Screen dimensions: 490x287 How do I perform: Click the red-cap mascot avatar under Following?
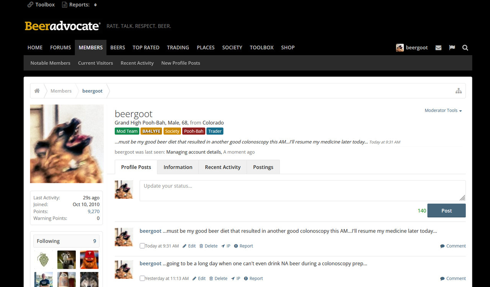[x=89, y=260]
